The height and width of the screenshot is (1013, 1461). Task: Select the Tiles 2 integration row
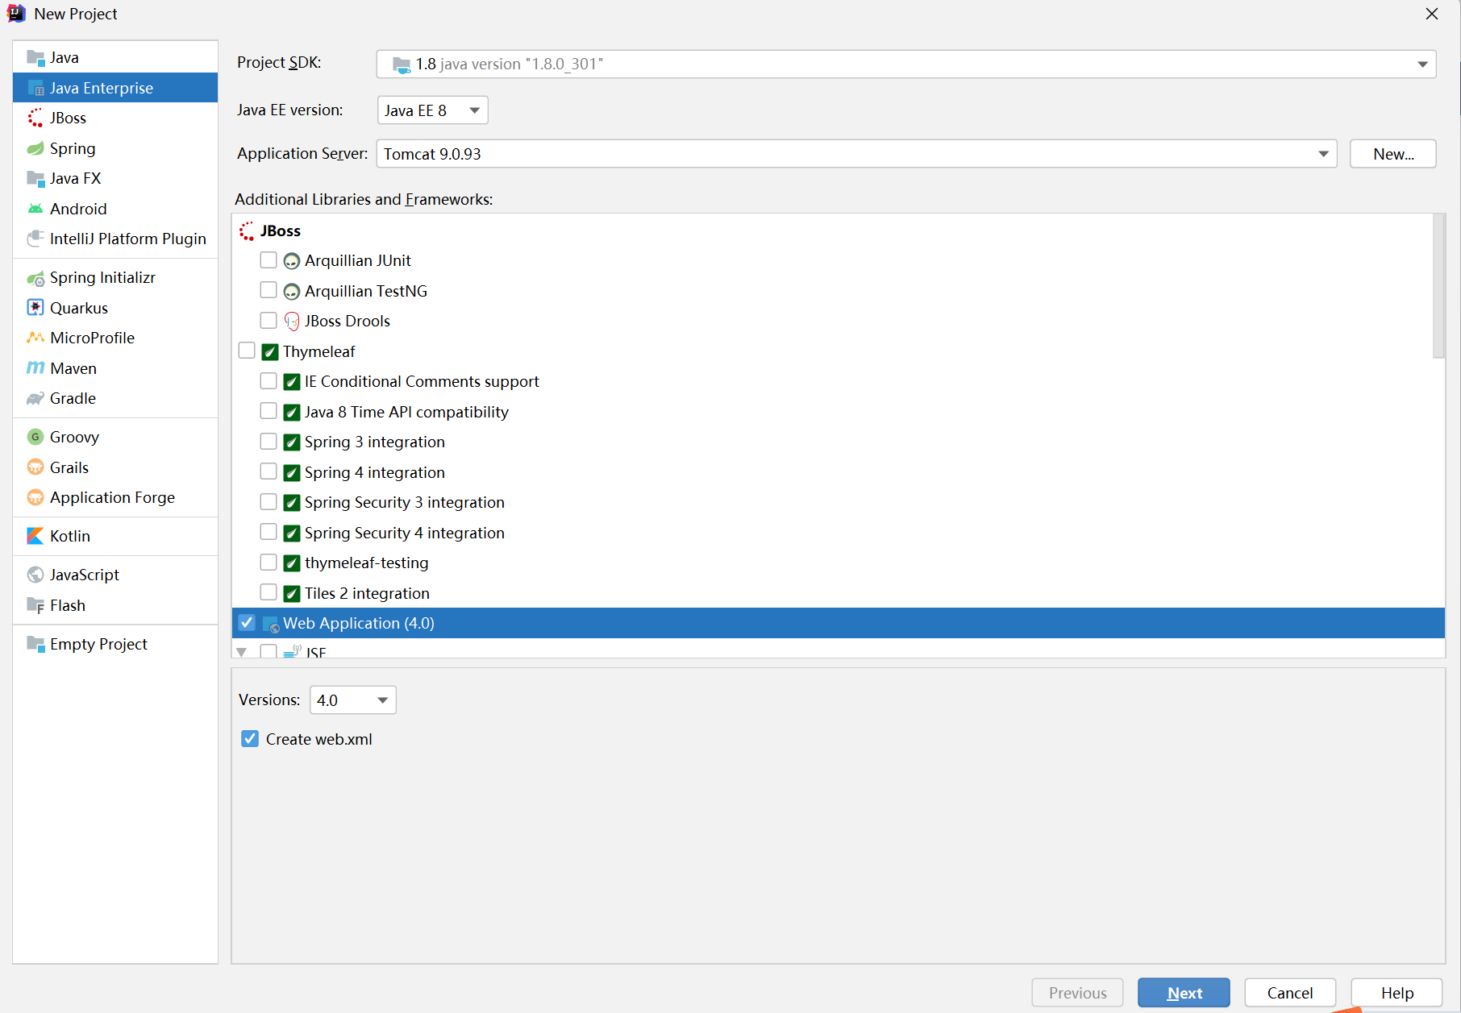[x=839, y=593]
